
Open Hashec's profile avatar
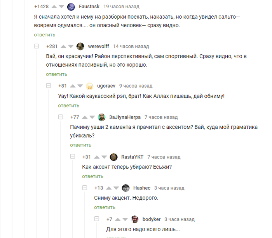click(126, 188)
